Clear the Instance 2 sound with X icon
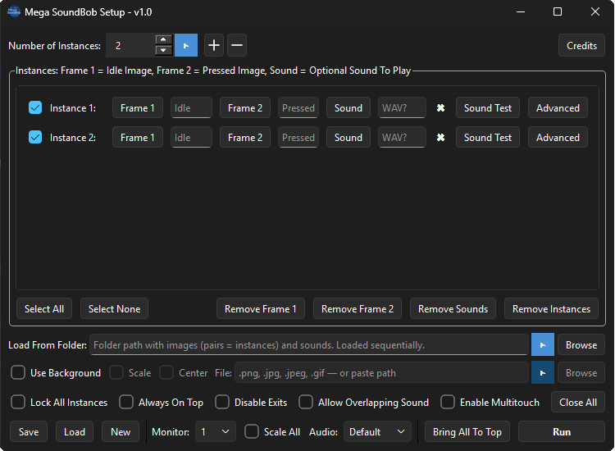This screenshot has width=615, height=451. point(440,138)
